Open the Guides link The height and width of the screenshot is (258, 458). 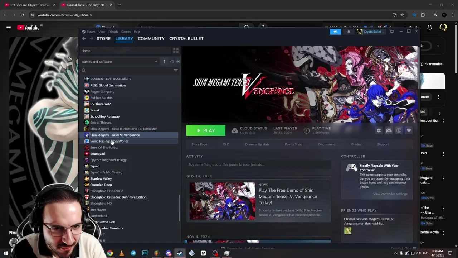(x=356, y=144)
